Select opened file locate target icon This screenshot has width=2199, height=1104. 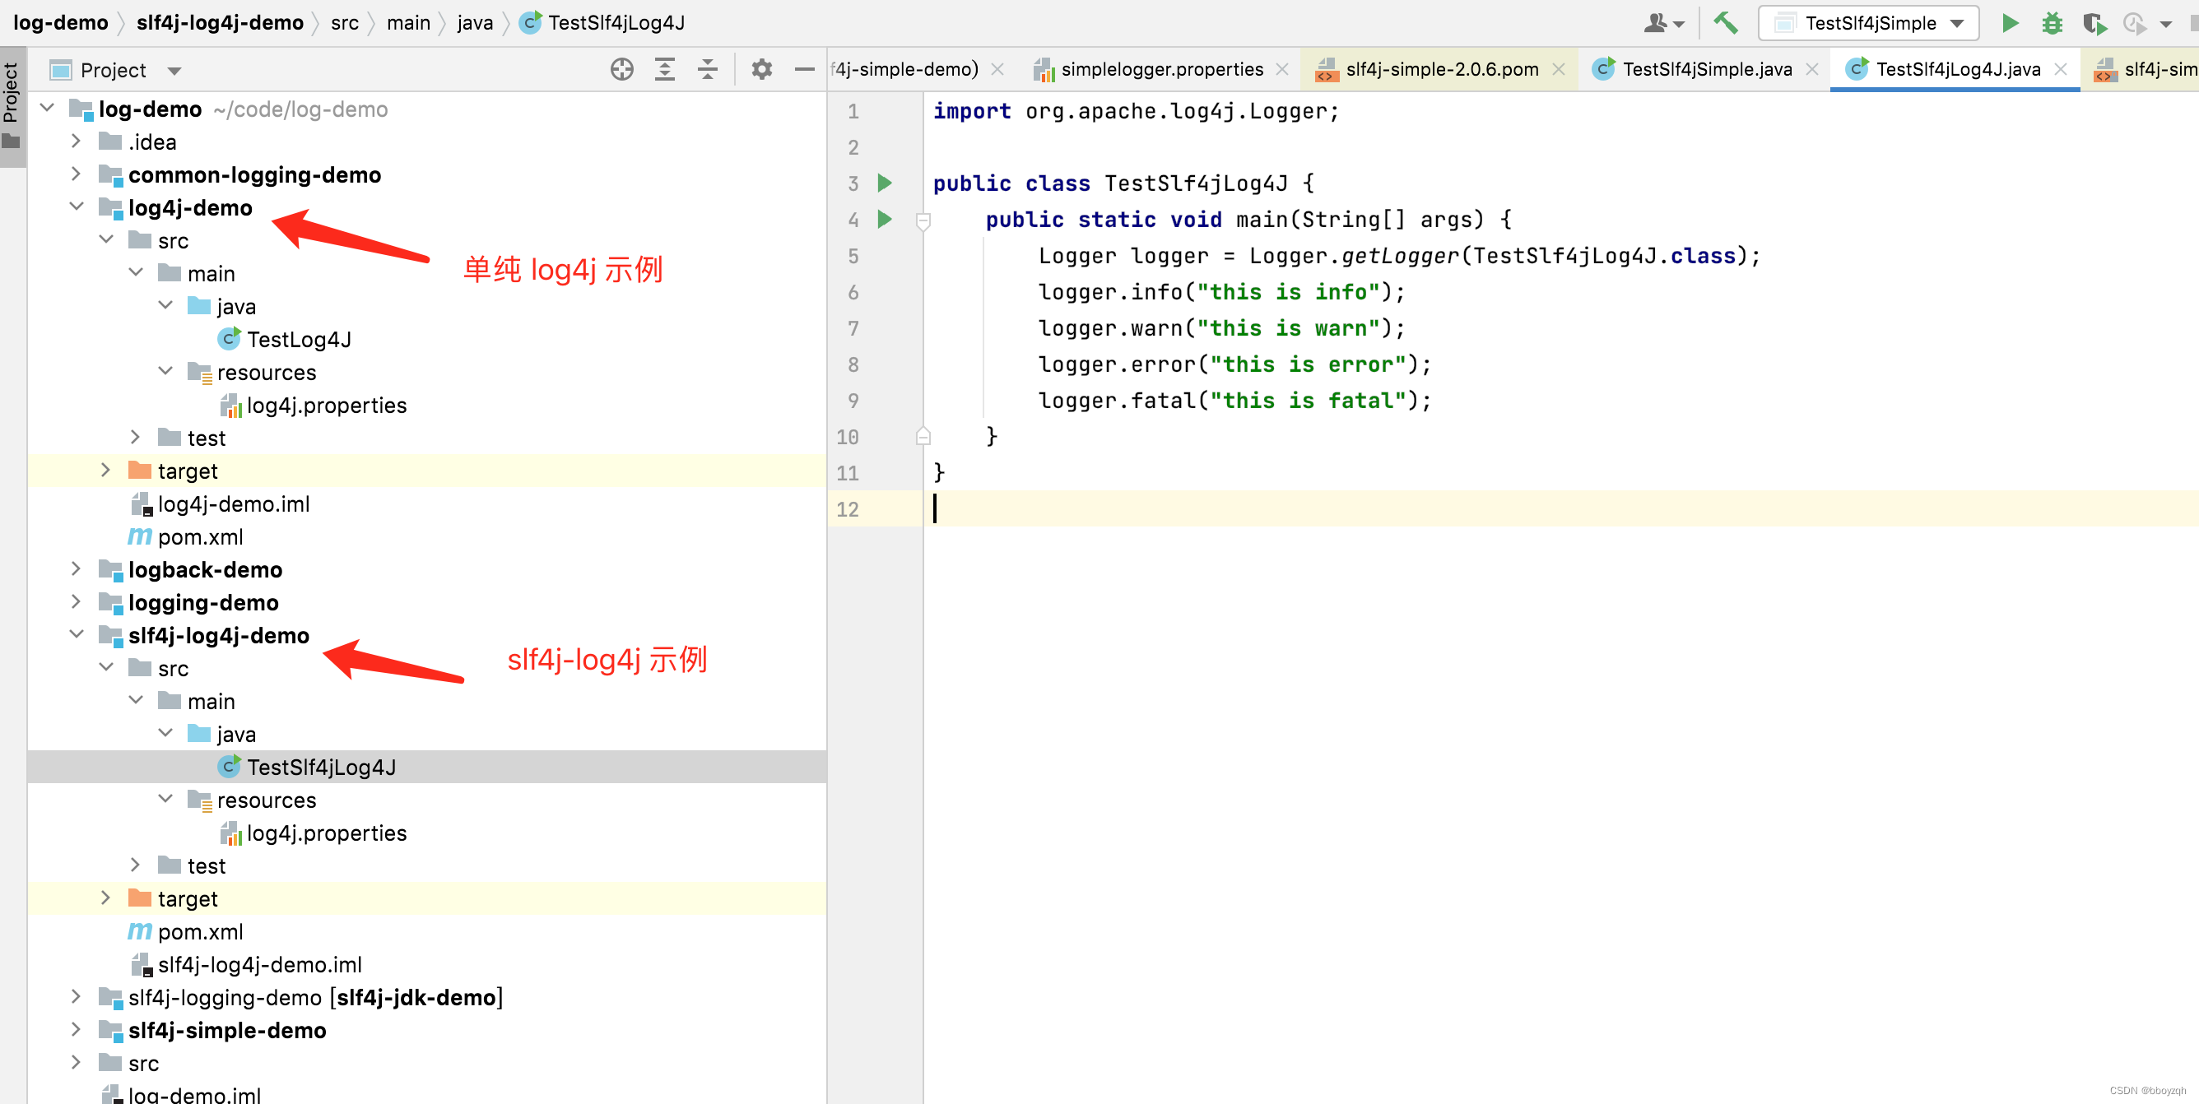621,69
